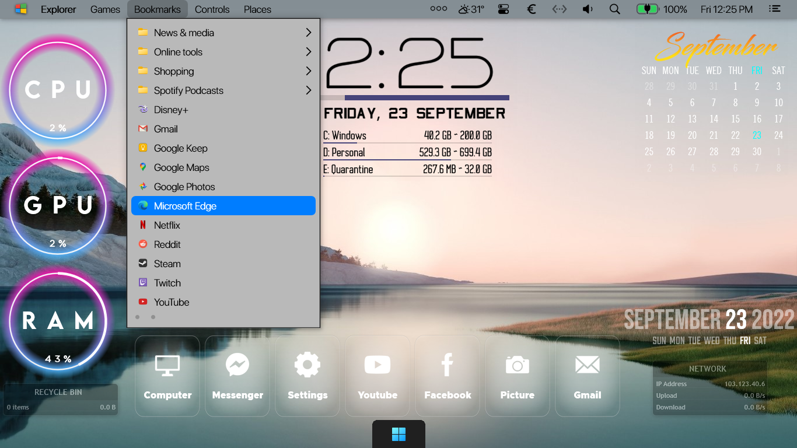
Task: Open the Settings gear dock tile
Action: tap(307, 376)
